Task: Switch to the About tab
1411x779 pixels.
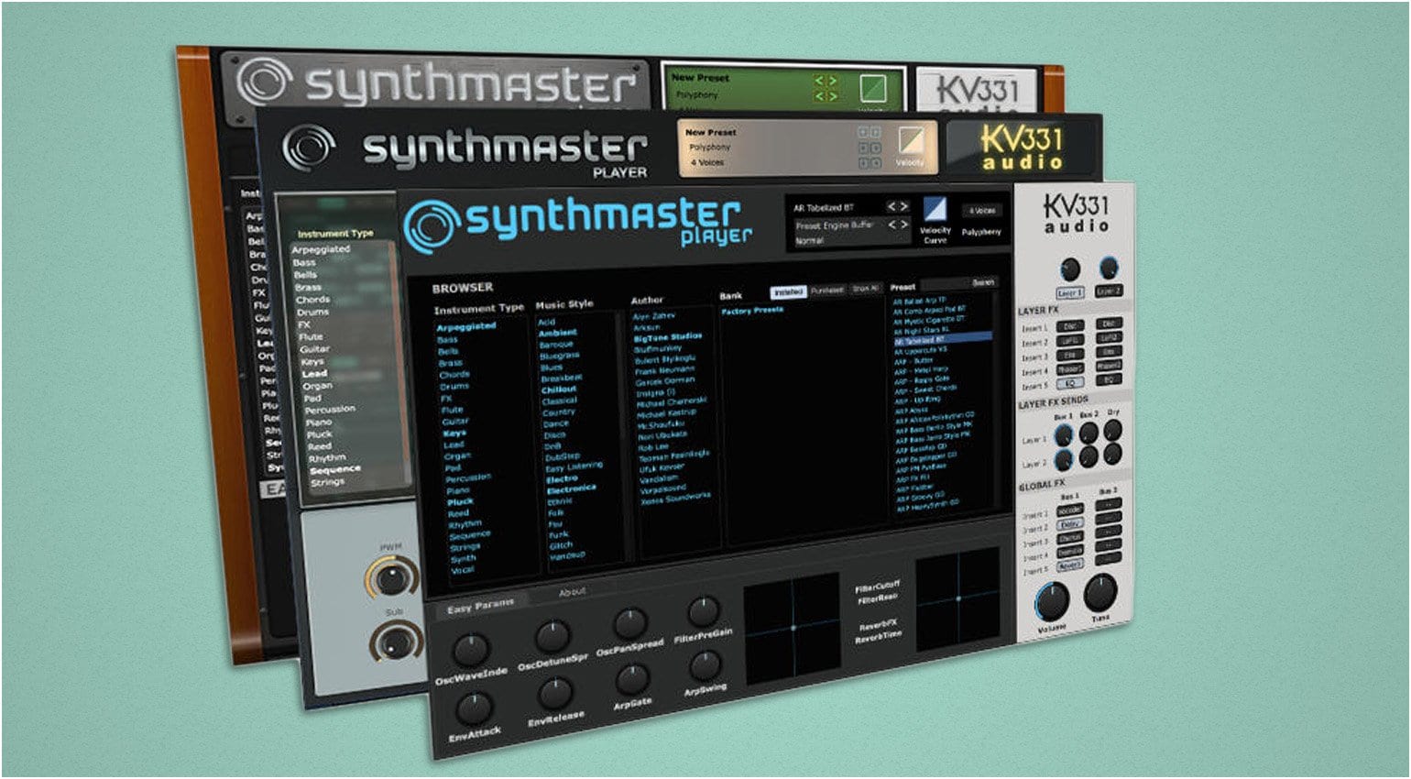Action: [x=572, y=592]
